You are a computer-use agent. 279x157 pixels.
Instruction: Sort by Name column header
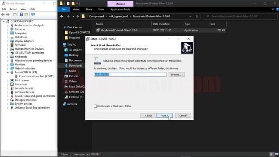tap(100, 24)
